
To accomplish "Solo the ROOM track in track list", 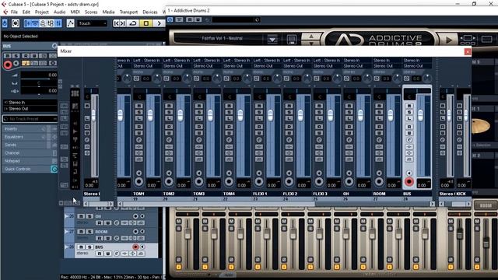I will click(x=89, y=232).
